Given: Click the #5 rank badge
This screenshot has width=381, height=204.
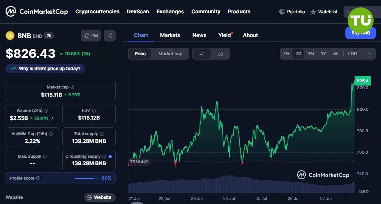Looking at the screenshot, I should tap(49, 36).
